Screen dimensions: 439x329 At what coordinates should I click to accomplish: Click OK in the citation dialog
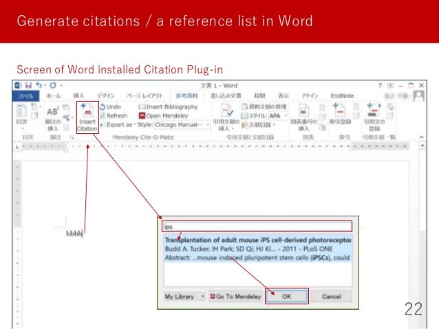[x=287, y=297]
